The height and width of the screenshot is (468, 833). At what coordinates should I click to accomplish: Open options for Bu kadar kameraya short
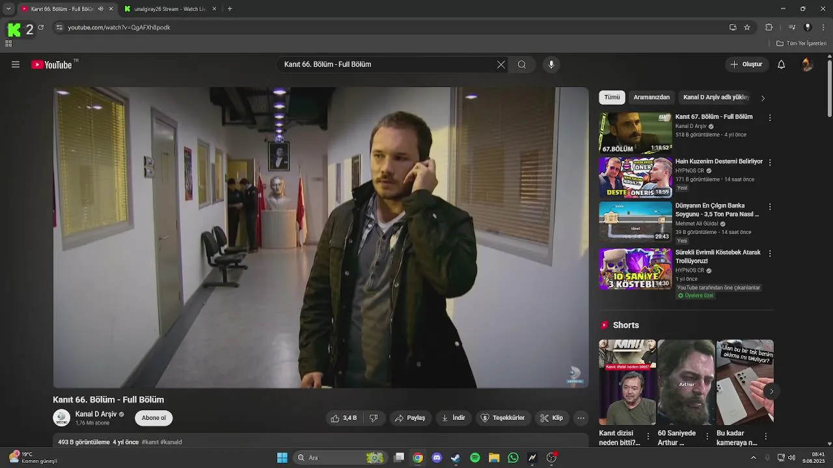[765, 436]
